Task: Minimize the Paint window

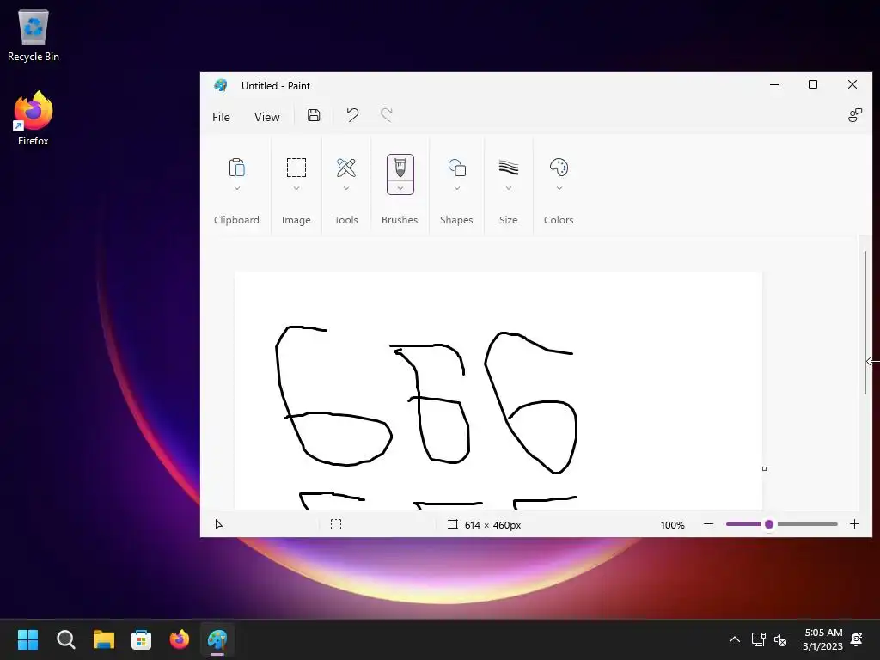Action: [x=774, y=85]
